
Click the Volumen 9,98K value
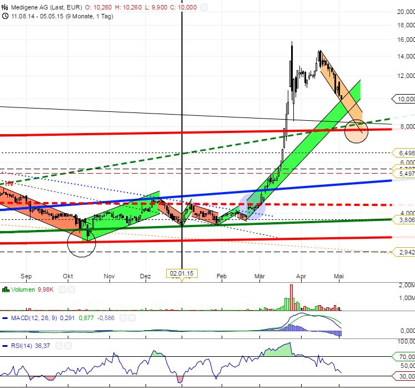tap(46, 289)
